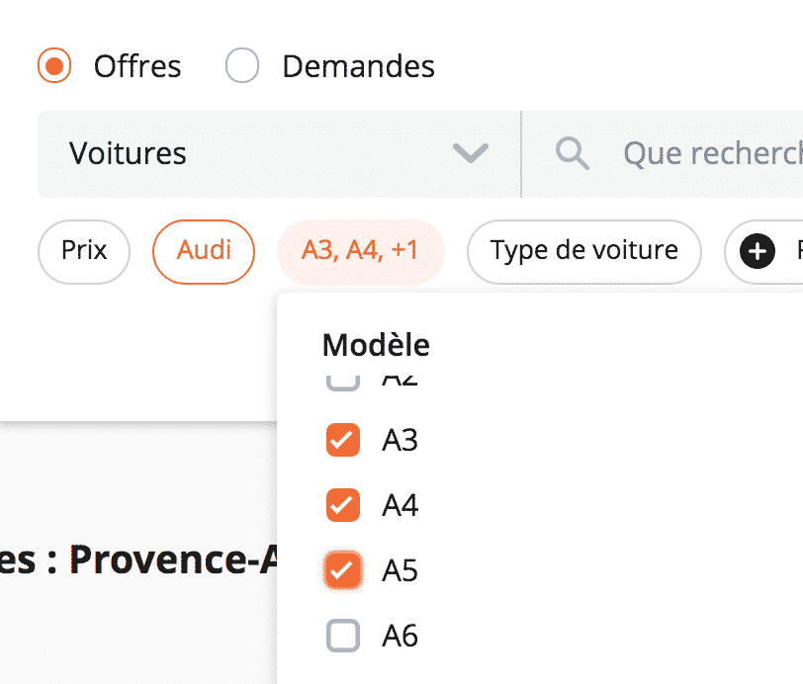Open the A3, A4, +1 model filter chip
This screenshot has height=684, width=803.
coord(360,252)
